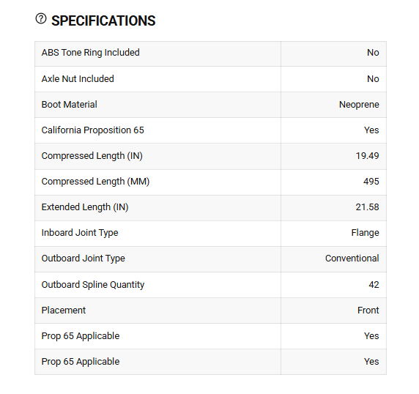Click the 495 value

(x=371, y=182)
